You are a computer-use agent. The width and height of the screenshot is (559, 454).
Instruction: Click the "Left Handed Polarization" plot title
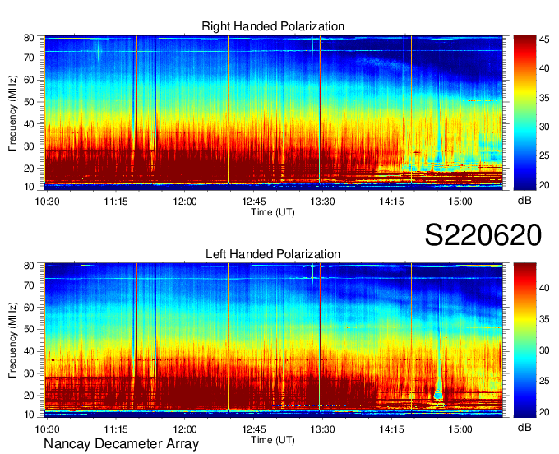pyautogui.click(x=273, y=254)
